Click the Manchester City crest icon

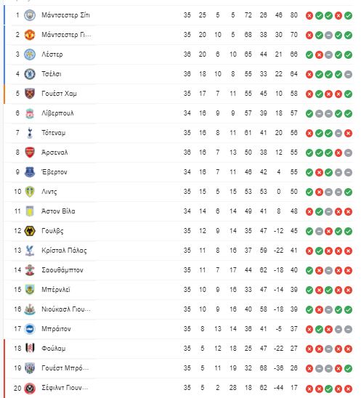[x=30, y=15]
